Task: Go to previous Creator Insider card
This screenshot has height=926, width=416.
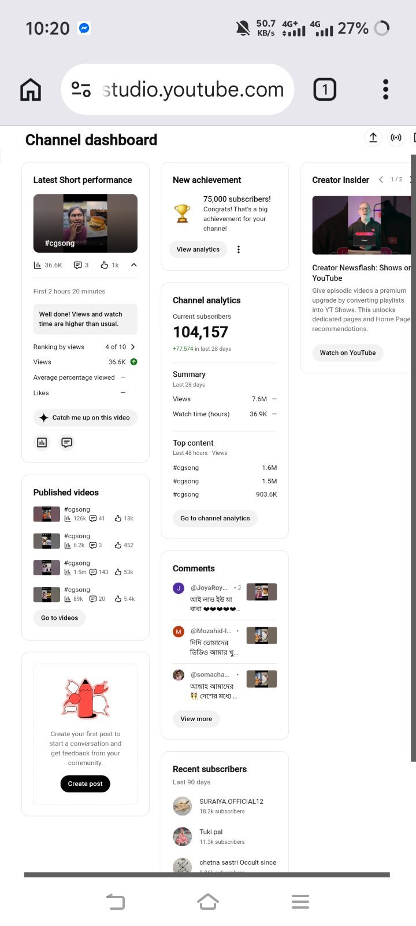Action: point(381,179)
